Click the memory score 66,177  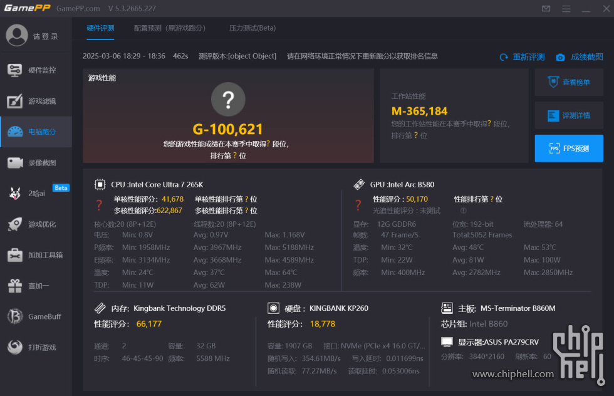tap(149, 324)
